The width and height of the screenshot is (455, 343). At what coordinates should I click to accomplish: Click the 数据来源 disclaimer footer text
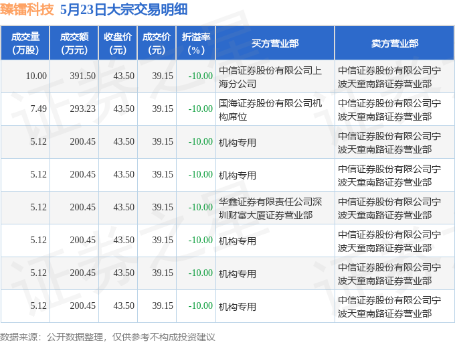(x=108, y=337)
